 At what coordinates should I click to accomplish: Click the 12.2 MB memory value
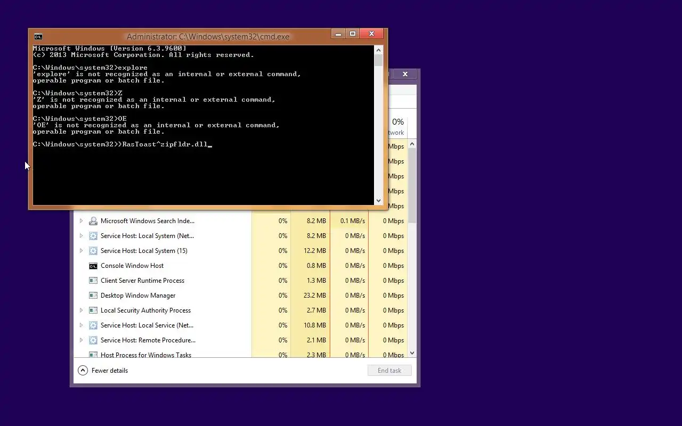(314, 251)
